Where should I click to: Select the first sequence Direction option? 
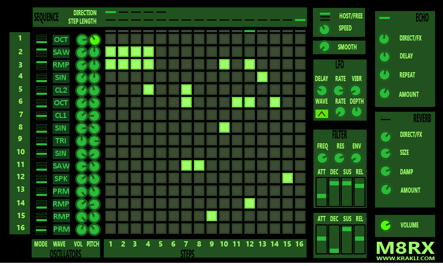[111, 12]
